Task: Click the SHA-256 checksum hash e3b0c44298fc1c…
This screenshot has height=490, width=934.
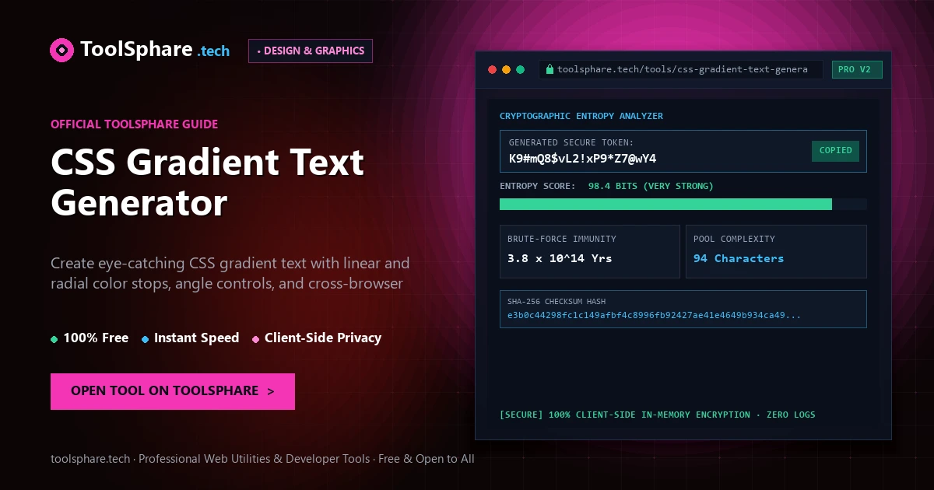Action: point(654,315)
